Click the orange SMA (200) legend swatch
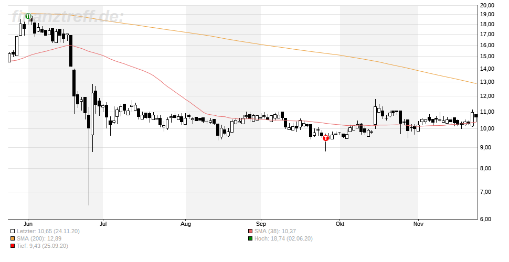This screenshot has height=262, width=509. coord(13,238)
